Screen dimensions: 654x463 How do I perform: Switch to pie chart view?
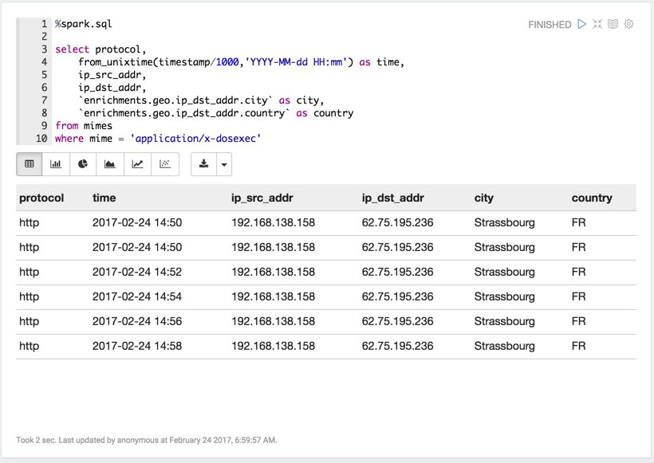click(83, 164)
